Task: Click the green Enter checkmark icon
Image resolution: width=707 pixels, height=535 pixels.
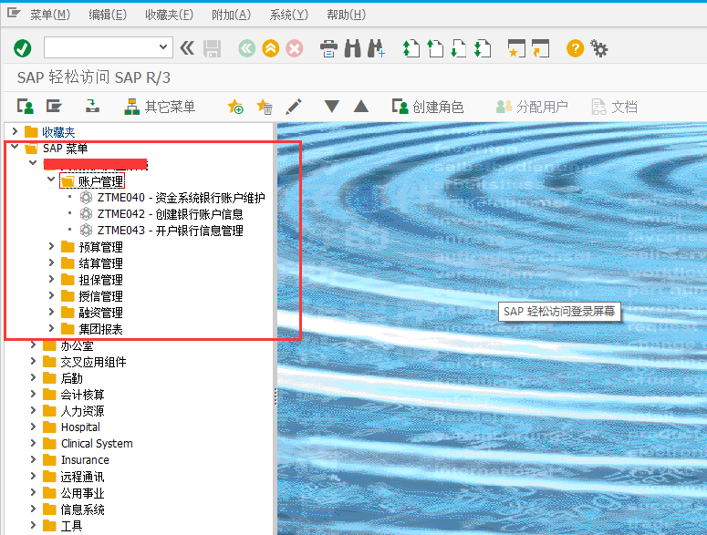Action: pyautogui.click(x=22, y=48)
